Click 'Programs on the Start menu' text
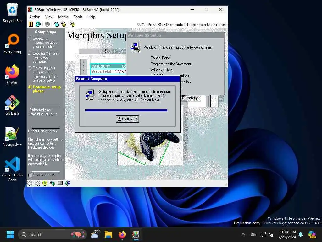Image resolution: width=322 pixels, height=242 pixels. tap(171, 64)
